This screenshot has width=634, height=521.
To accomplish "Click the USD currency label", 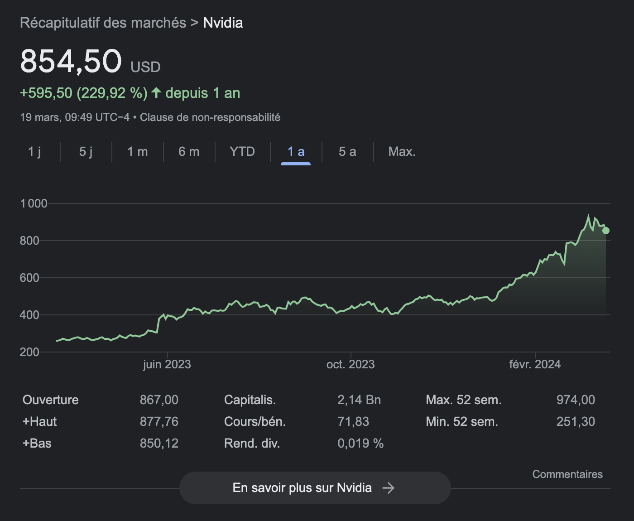I will point(145,67).
